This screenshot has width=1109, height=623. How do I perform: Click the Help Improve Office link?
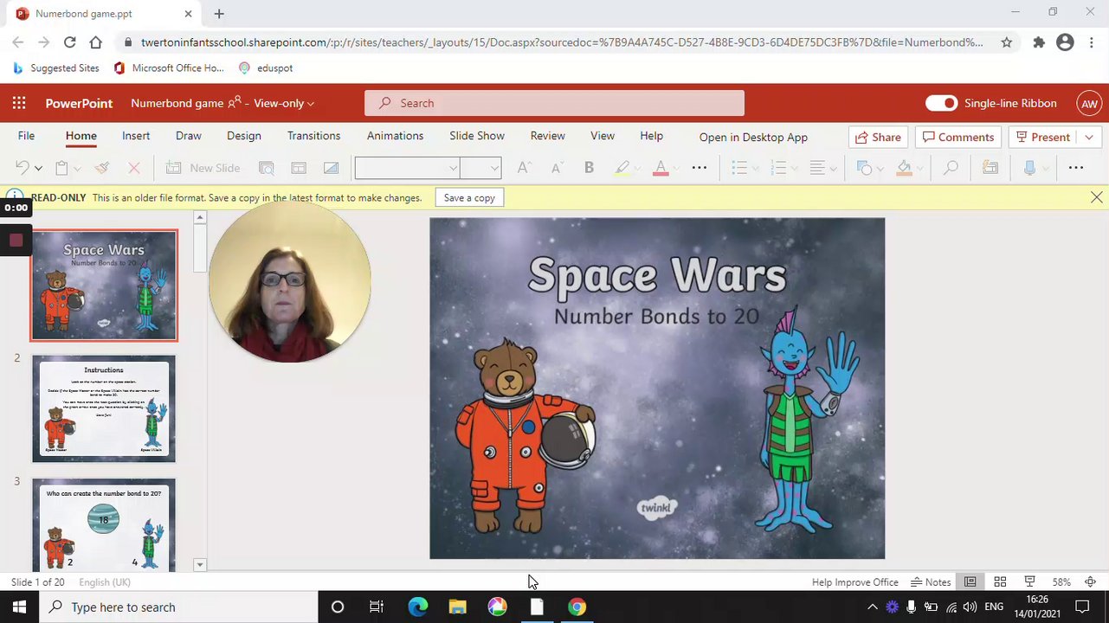[x=855, y=582]
